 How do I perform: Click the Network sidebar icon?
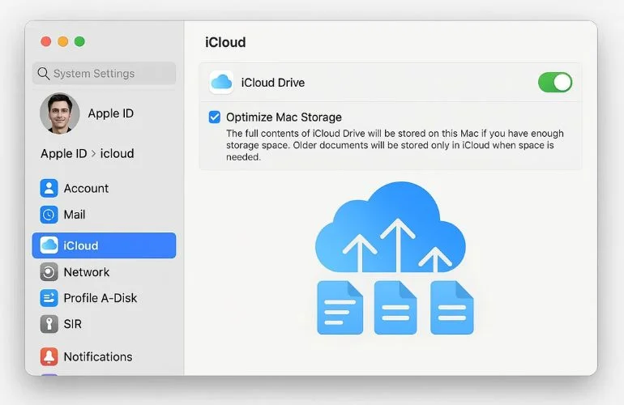tap(49, 272)
